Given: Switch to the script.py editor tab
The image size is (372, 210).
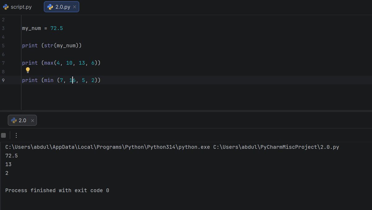Looking at the screenshot, I should pos(17,7).
